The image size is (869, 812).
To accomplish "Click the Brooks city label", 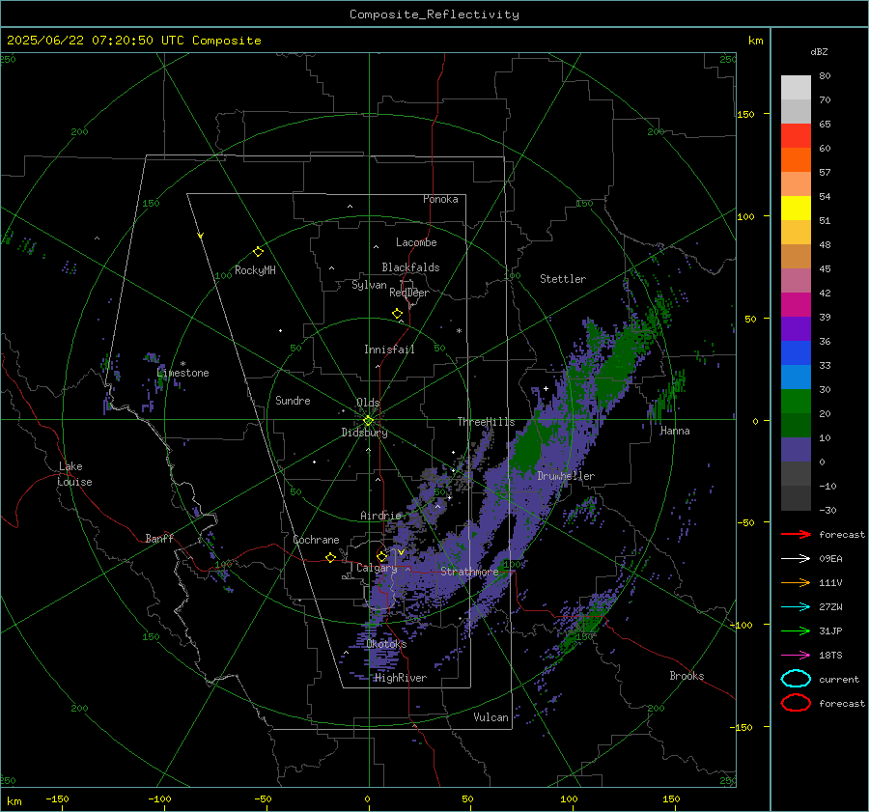I will coord(687,676).
